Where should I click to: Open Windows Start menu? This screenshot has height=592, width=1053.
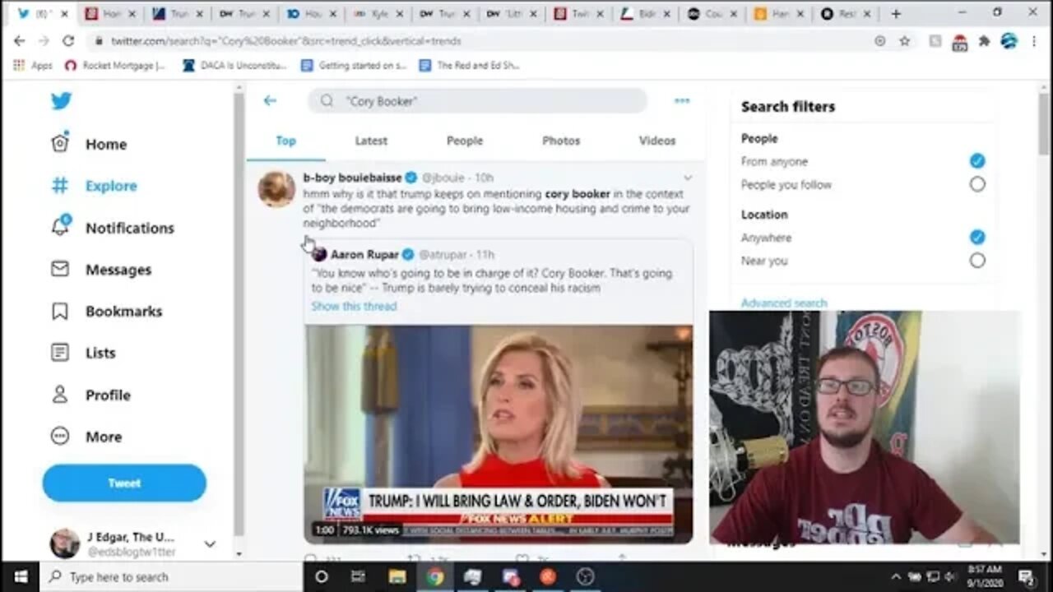coord(20,576)
